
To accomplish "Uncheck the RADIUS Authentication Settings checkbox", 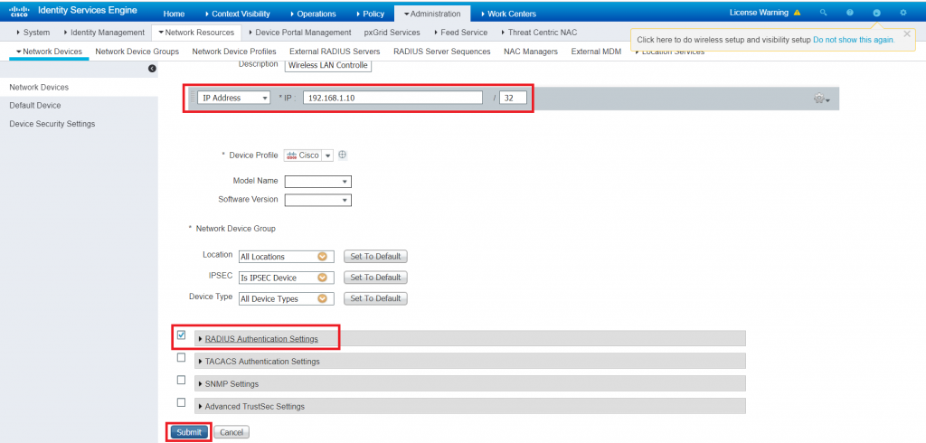I will 182,335.
